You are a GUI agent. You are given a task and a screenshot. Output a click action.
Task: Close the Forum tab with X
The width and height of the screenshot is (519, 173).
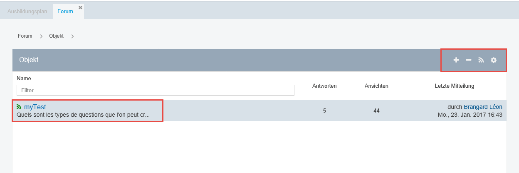[x=80, y=7]
